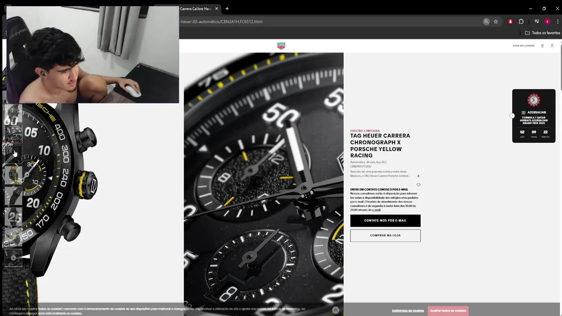The image size is (562, 316).
Task: Open Chrome extensions puzzle icon
Action: (521, 22)
